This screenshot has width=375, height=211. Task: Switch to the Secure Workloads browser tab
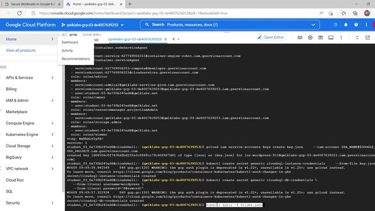pyautogui.click(x=33, y=4)
